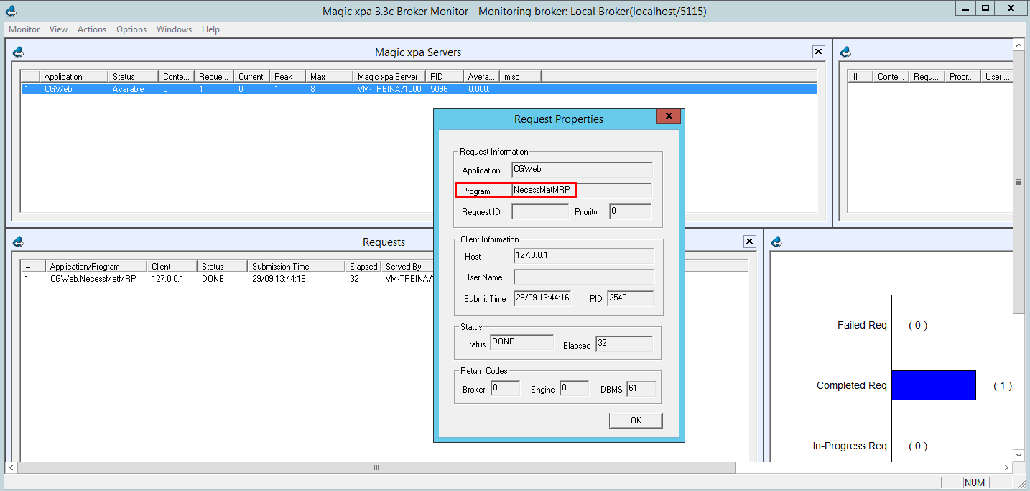The width and height of the screenshot is (1030, 491).
Task: Click the statistics chart panel icon
Action: (x=776, y=242)
